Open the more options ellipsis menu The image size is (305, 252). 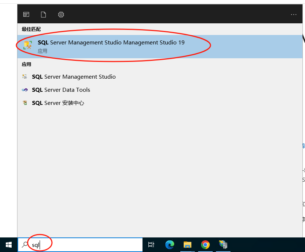tap(293, 15)
